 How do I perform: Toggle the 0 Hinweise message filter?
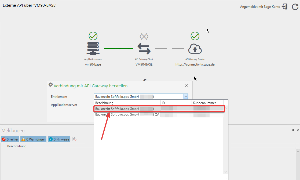(x=59, y=139)
